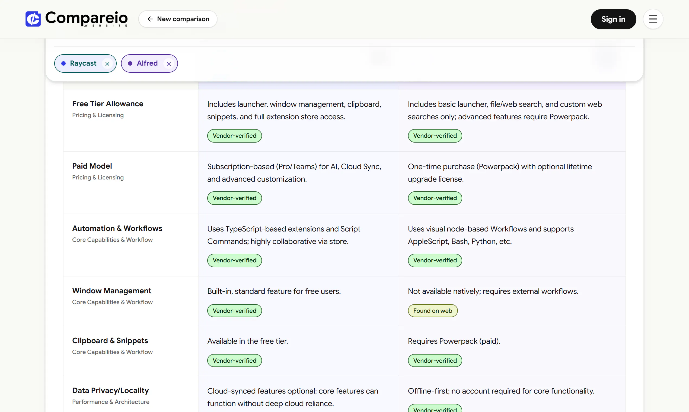Click text 'Built-in, standard feature for free users.'
This screenshot has height=412, width=689.
274,291
